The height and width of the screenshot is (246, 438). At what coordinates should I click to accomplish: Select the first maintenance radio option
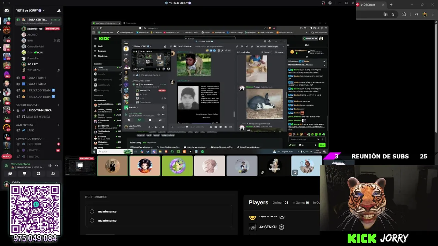coord(92,211)
